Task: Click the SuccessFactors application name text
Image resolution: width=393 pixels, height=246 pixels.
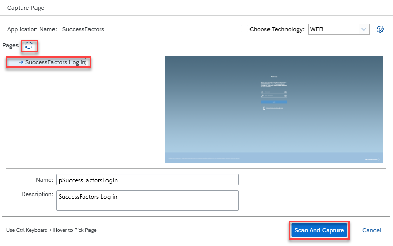Action: 83,29
